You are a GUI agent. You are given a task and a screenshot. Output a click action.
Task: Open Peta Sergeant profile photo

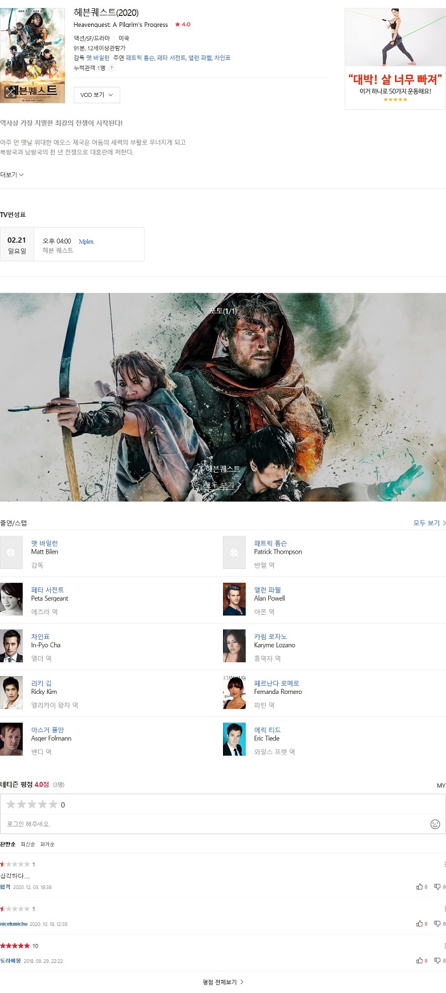click(x=11, y=599)
